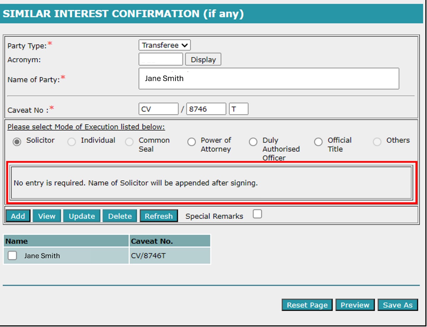
Task: Select the Individual execution mode
Action: tap(72, 142)
